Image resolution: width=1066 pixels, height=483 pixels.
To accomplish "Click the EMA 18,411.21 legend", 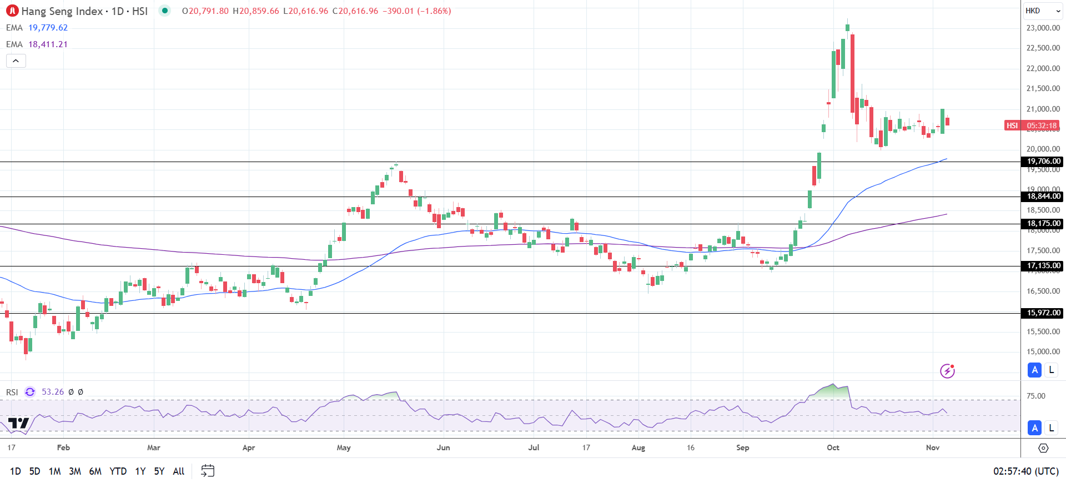I will (37, 44).
